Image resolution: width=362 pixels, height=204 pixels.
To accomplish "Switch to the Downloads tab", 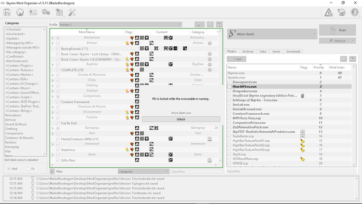I will (293, 52).
